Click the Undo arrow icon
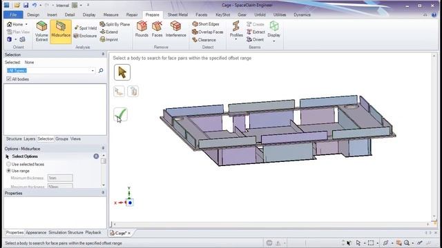The width and height of the screenshot is (442, 248). coord(35,5)
